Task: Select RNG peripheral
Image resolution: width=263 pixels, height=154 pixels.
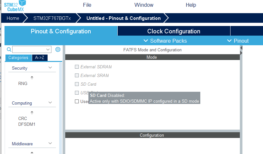Action: click(x=23, y=83)
